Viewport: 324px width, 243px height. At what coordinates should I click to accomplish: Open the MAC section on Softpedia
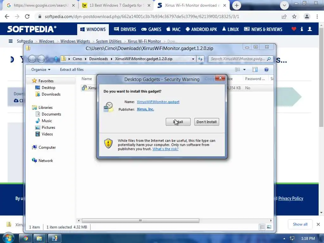pos(173,29)
